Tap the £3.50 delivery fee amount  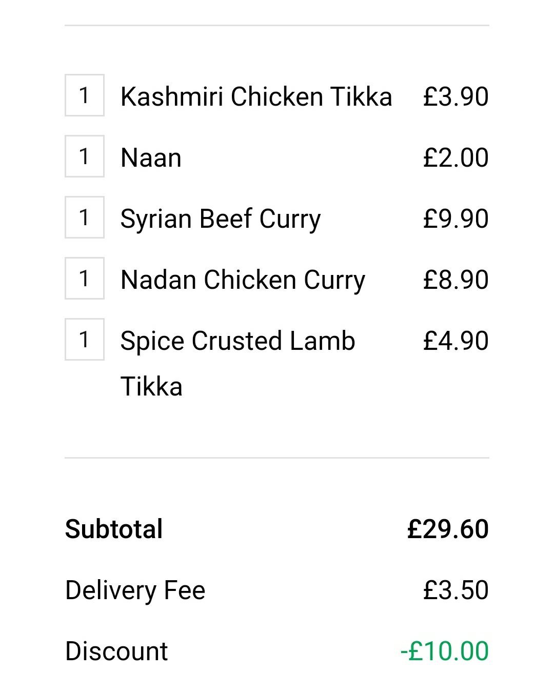tap(456, 590)
